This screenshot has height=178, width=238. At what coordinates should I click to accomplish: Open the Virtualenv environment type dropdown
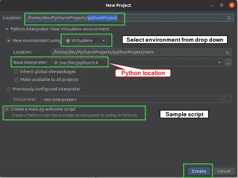tap(85, 41)
